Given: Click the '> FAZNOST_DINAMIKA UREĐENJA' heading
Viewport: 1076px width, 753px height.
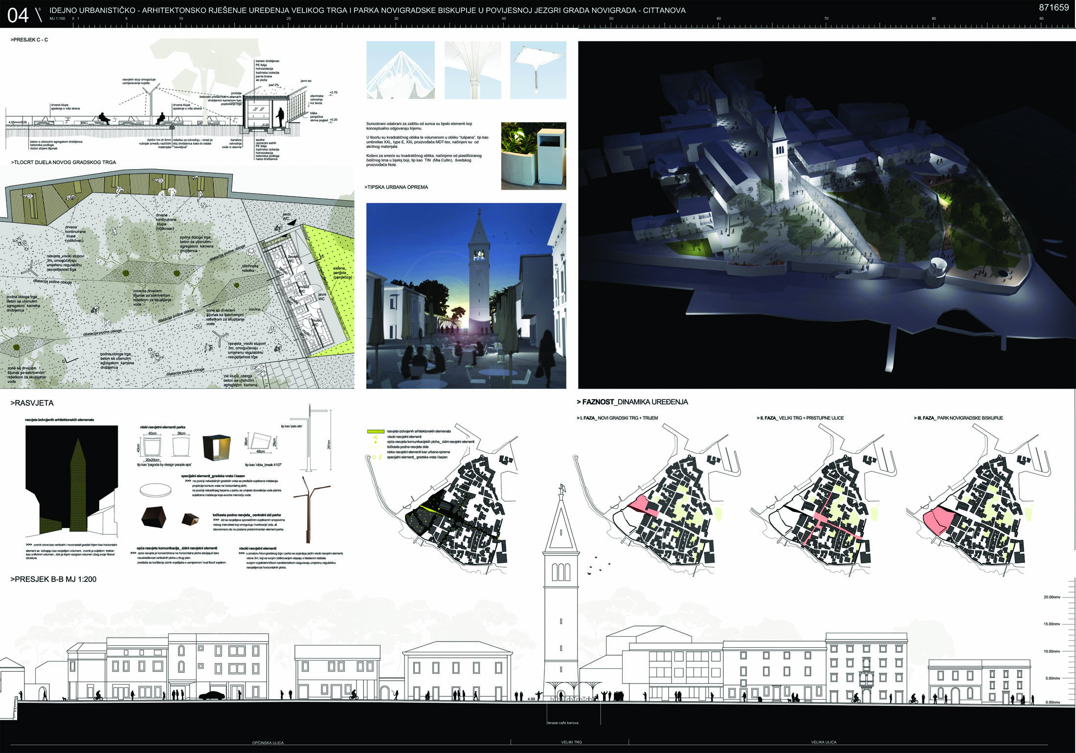Looking at the screenshot, I should pyautogui.click(x=632, y=402).
